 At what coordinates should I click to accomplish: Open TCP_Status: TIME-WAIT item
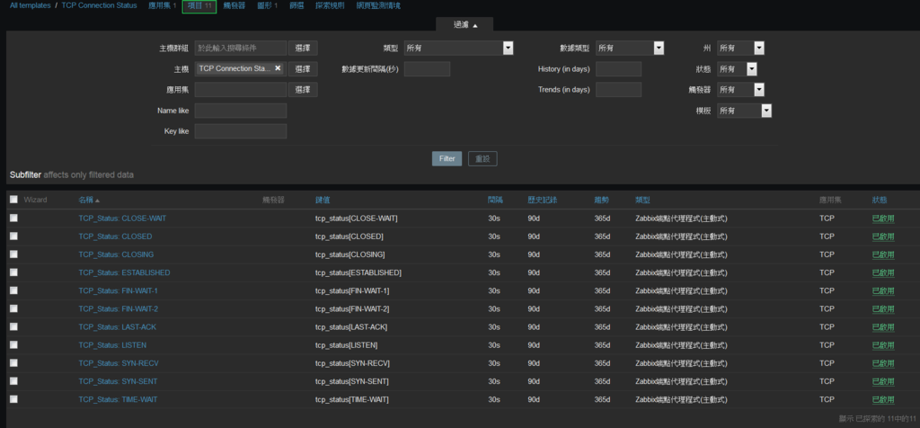[118, 400]
